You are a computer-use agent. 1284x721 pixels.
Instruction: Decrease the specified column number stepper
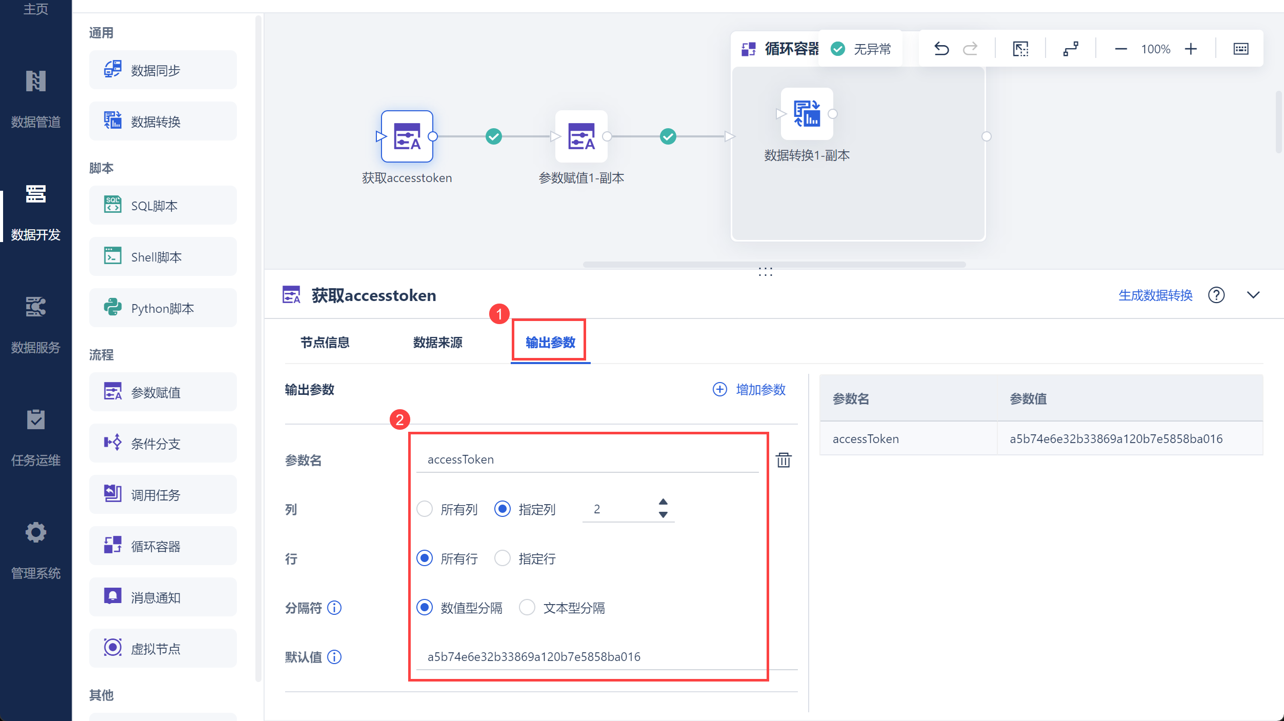coord(663,515)
